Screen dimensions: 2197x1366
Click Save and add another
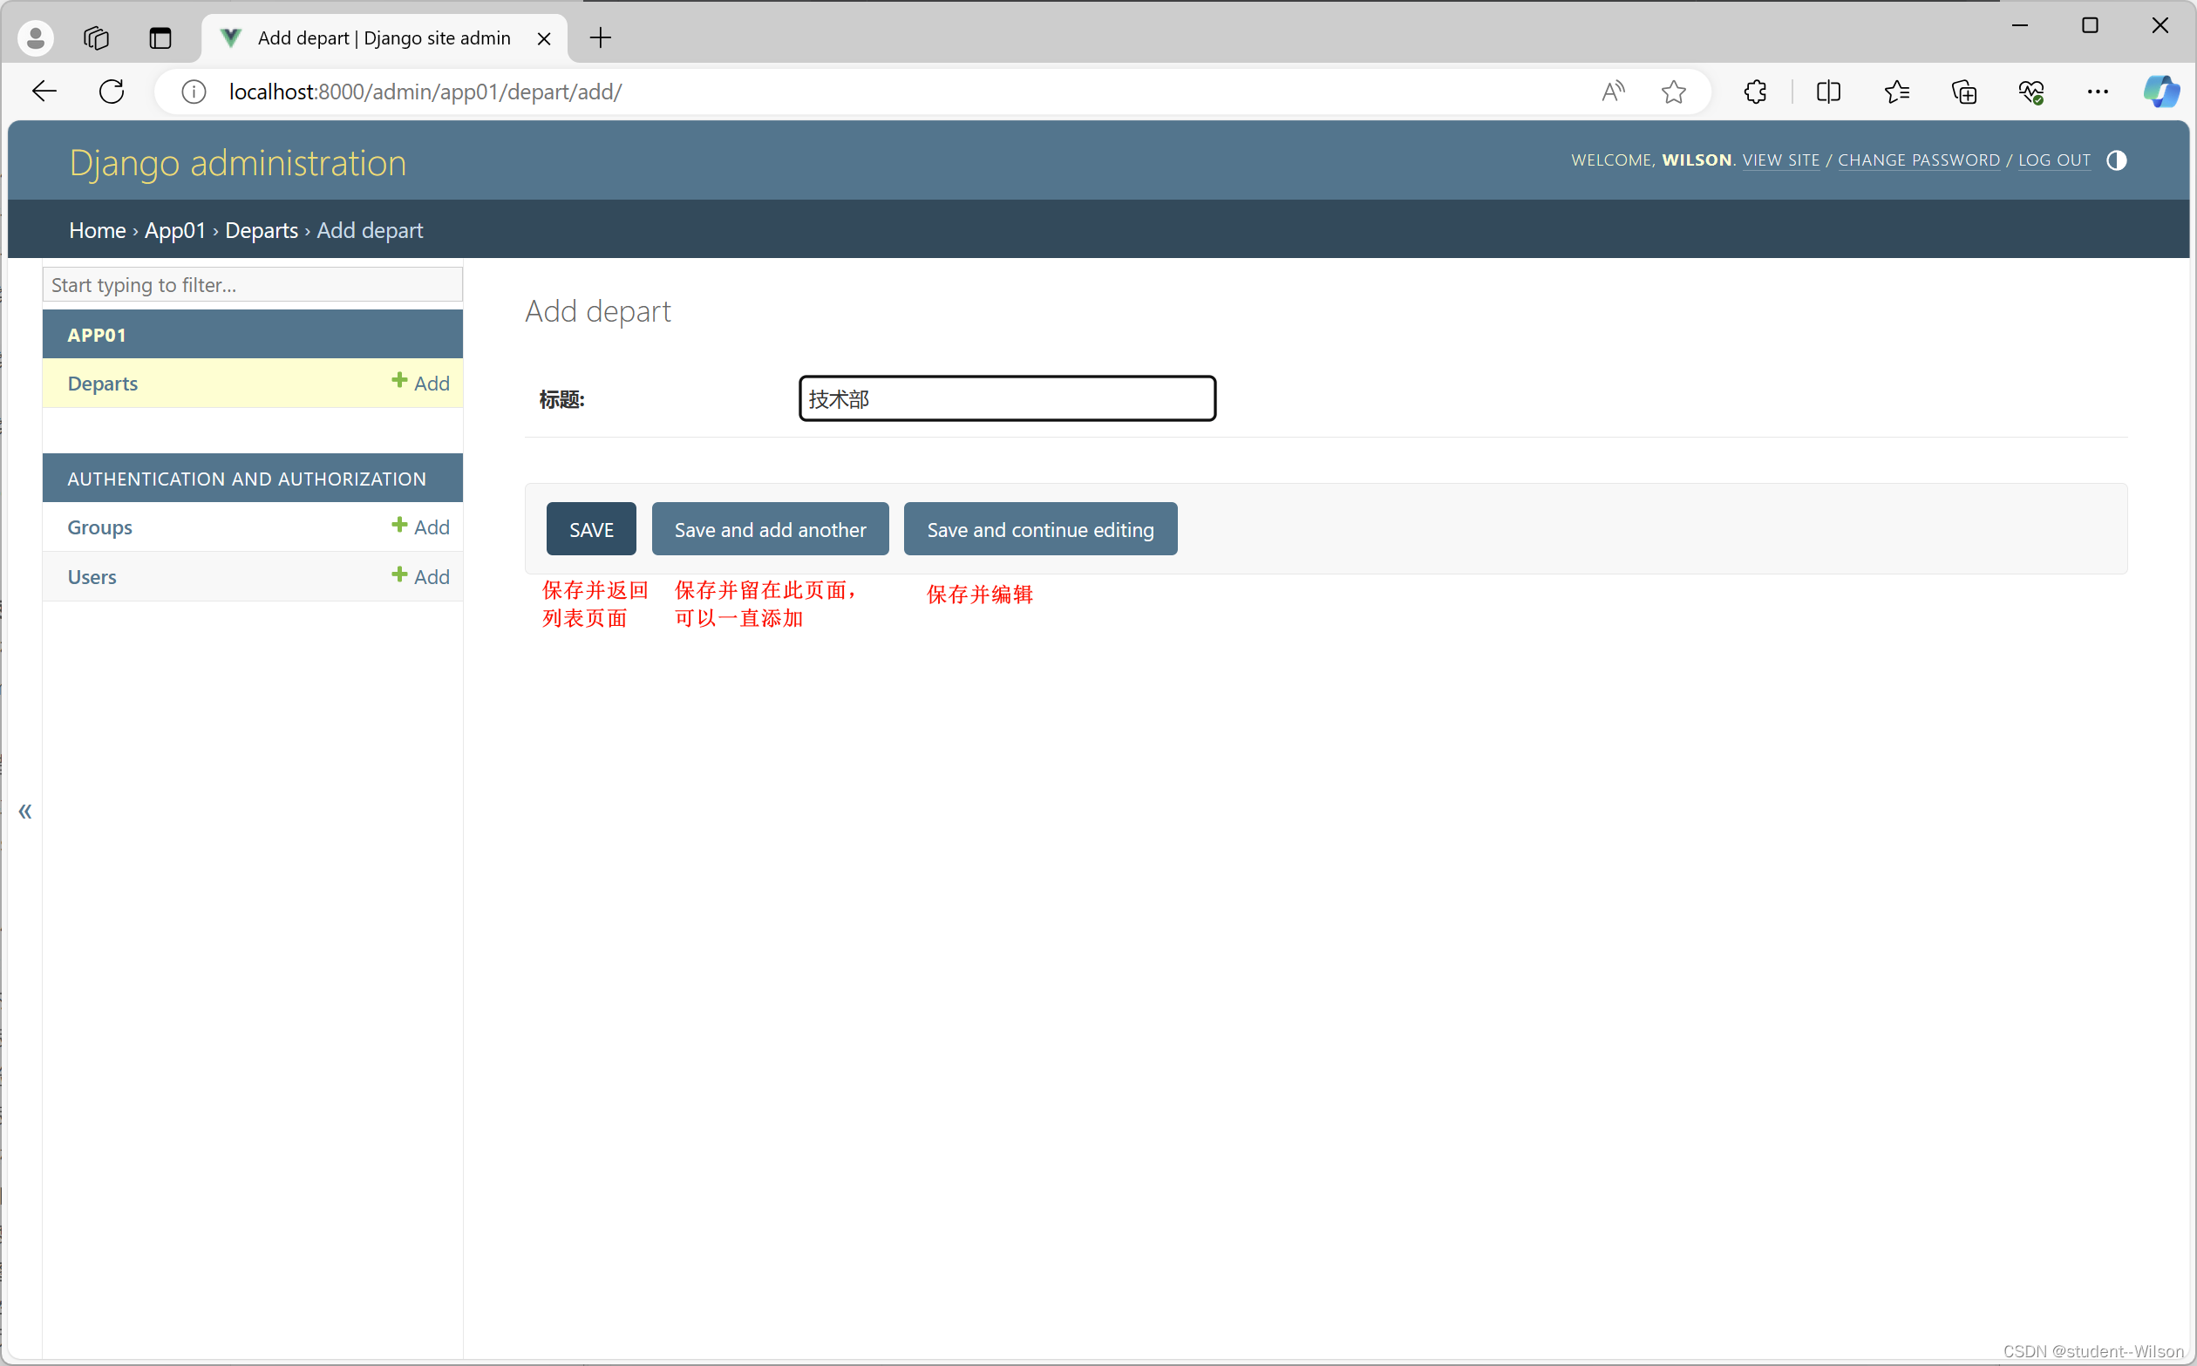click(769, 528)
